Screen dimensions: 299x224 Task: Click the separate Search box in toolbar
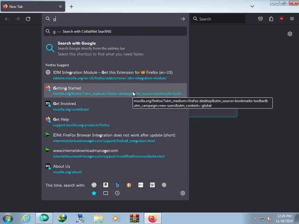coord(218,19)
